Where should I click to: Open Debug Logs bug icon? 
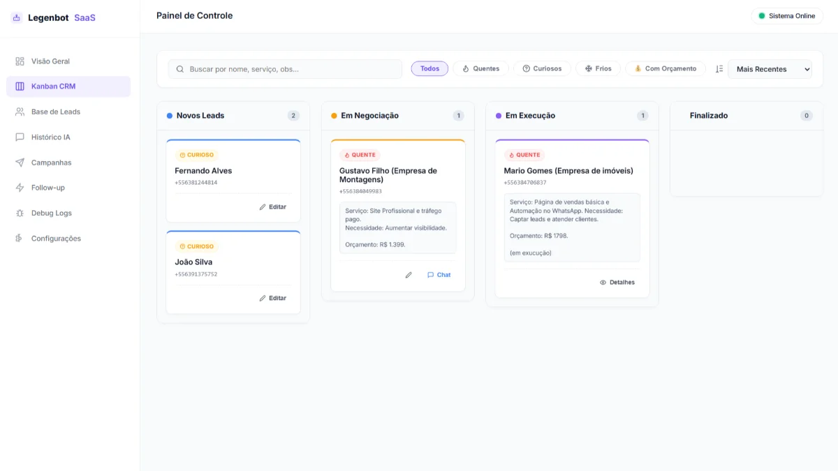(x=20, y=212)
